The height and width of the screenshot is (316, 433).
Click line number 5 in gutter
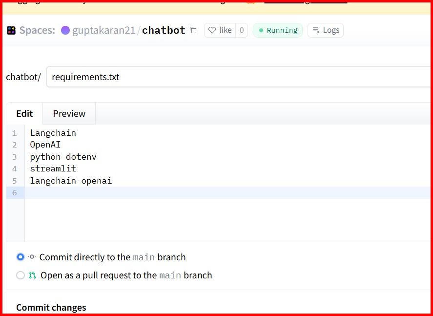(x=15, y=181)
